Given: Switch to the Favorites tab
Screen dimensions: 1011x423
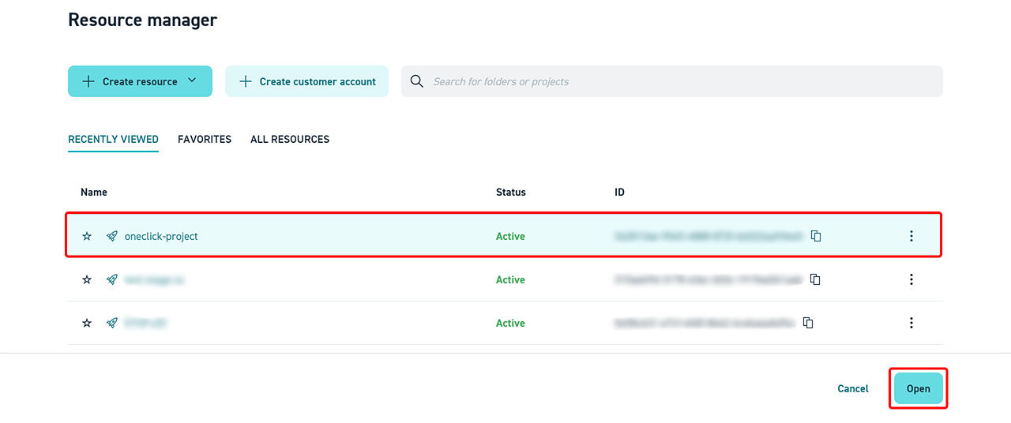Looking at the screenshot, I should pos(205,139).
